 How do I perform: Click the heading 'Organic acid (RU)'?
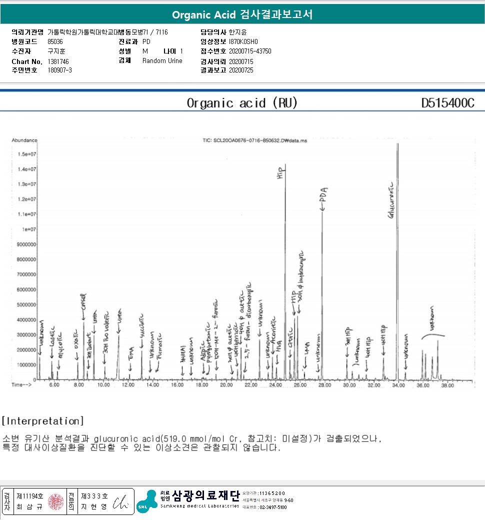pyautogui.click(x=242, y=103)
